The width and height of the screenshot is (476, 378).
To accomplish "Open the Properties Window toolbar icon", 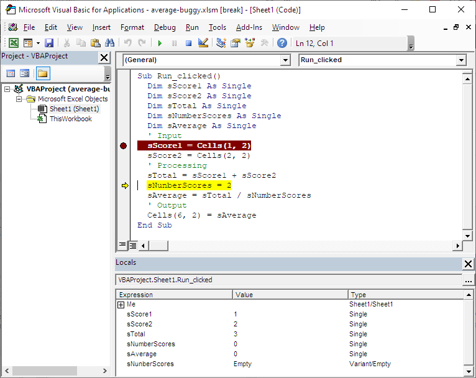I will [236, 43].
